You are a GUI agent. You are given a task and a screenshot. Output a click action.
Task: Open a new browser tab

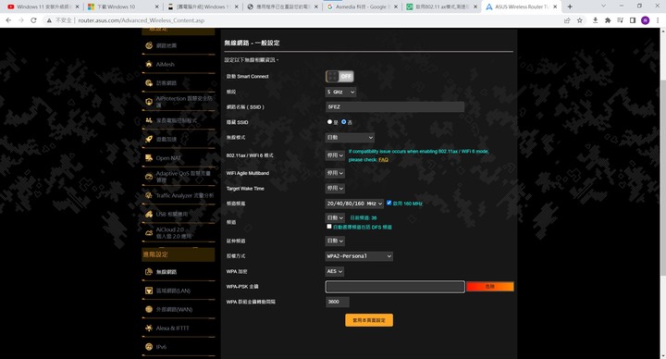point(570,6)
